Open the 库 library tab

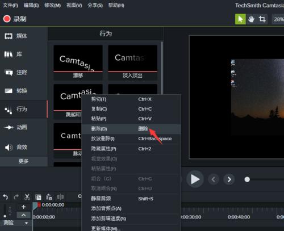click(x=23, y=54)
